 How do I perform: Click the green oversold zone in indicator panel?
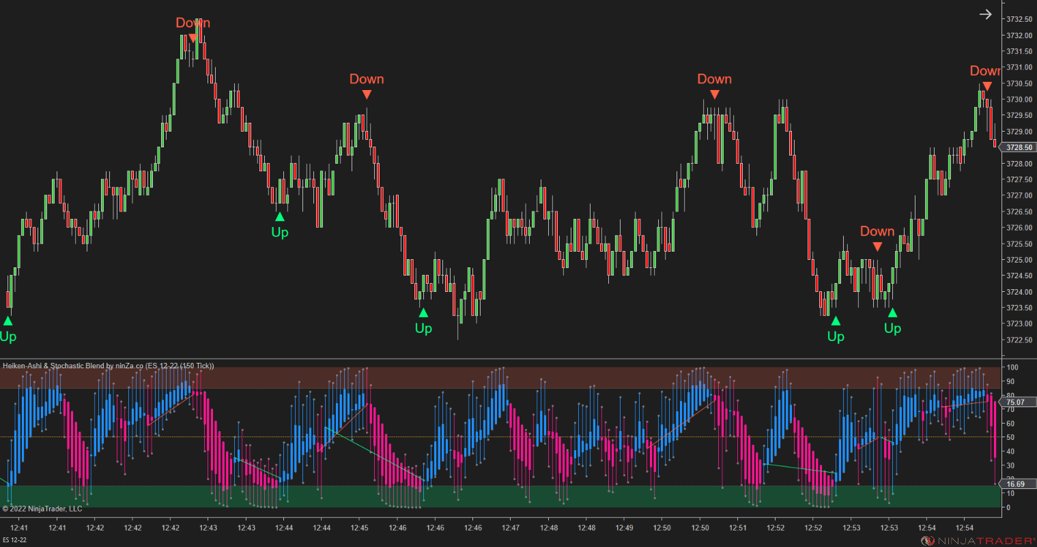(500, 497)
